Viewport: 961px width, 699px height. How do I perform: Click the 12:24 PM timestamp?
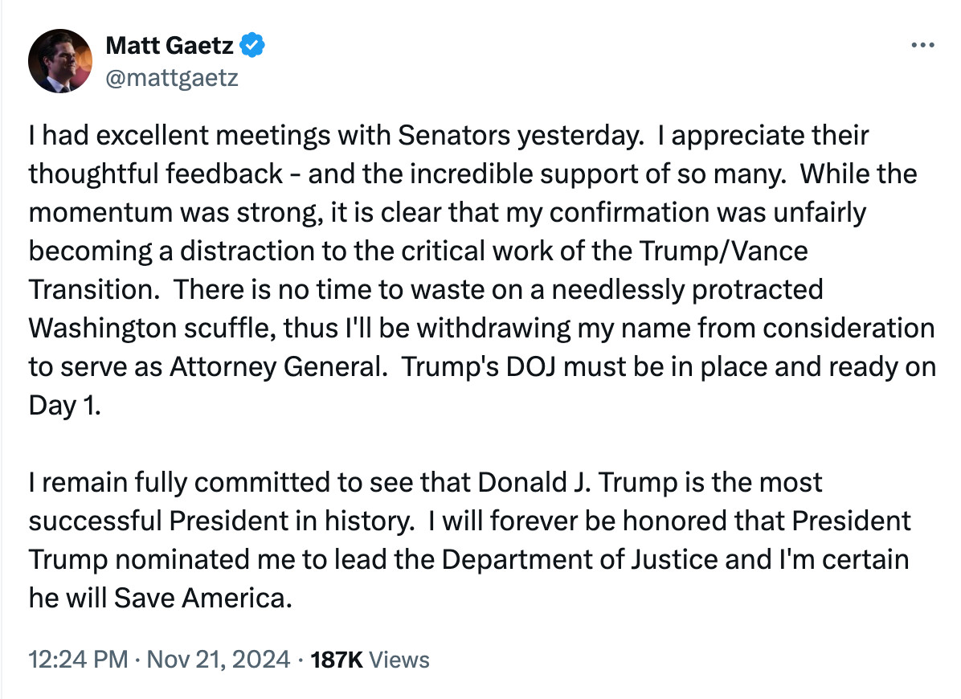click(x=78, y=660)
